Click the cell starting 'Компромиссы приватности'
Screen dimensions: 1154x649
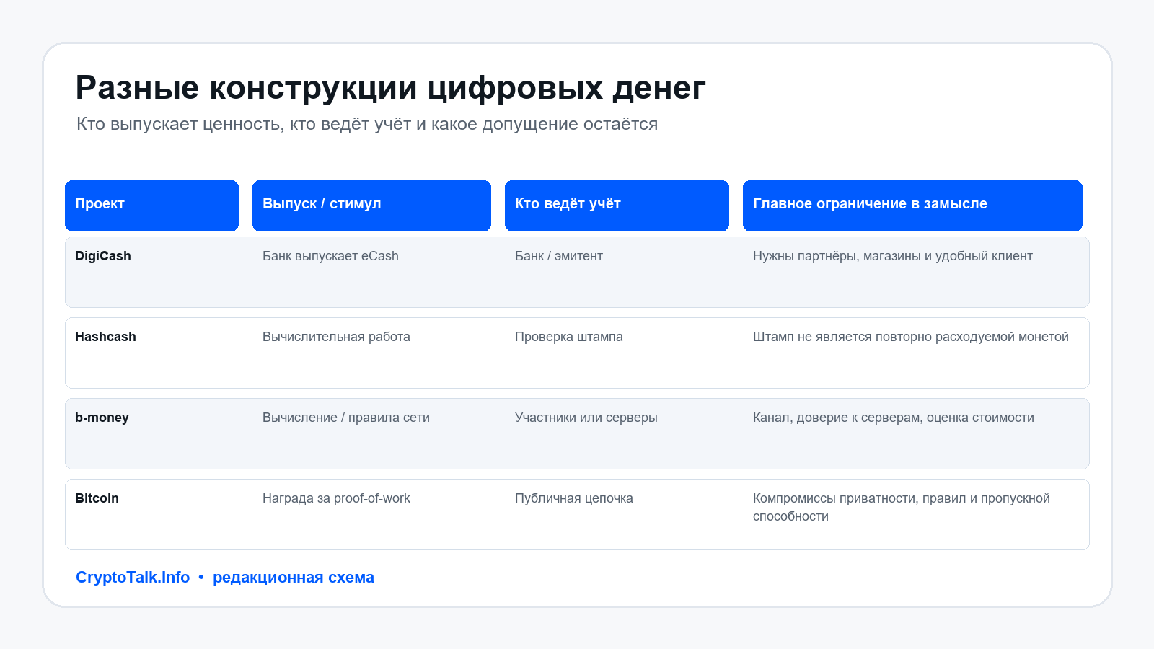point(902,507)
